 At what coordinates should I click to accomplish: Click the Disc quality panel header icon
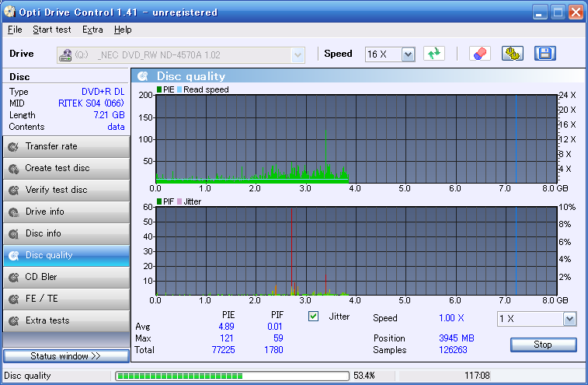143,76
